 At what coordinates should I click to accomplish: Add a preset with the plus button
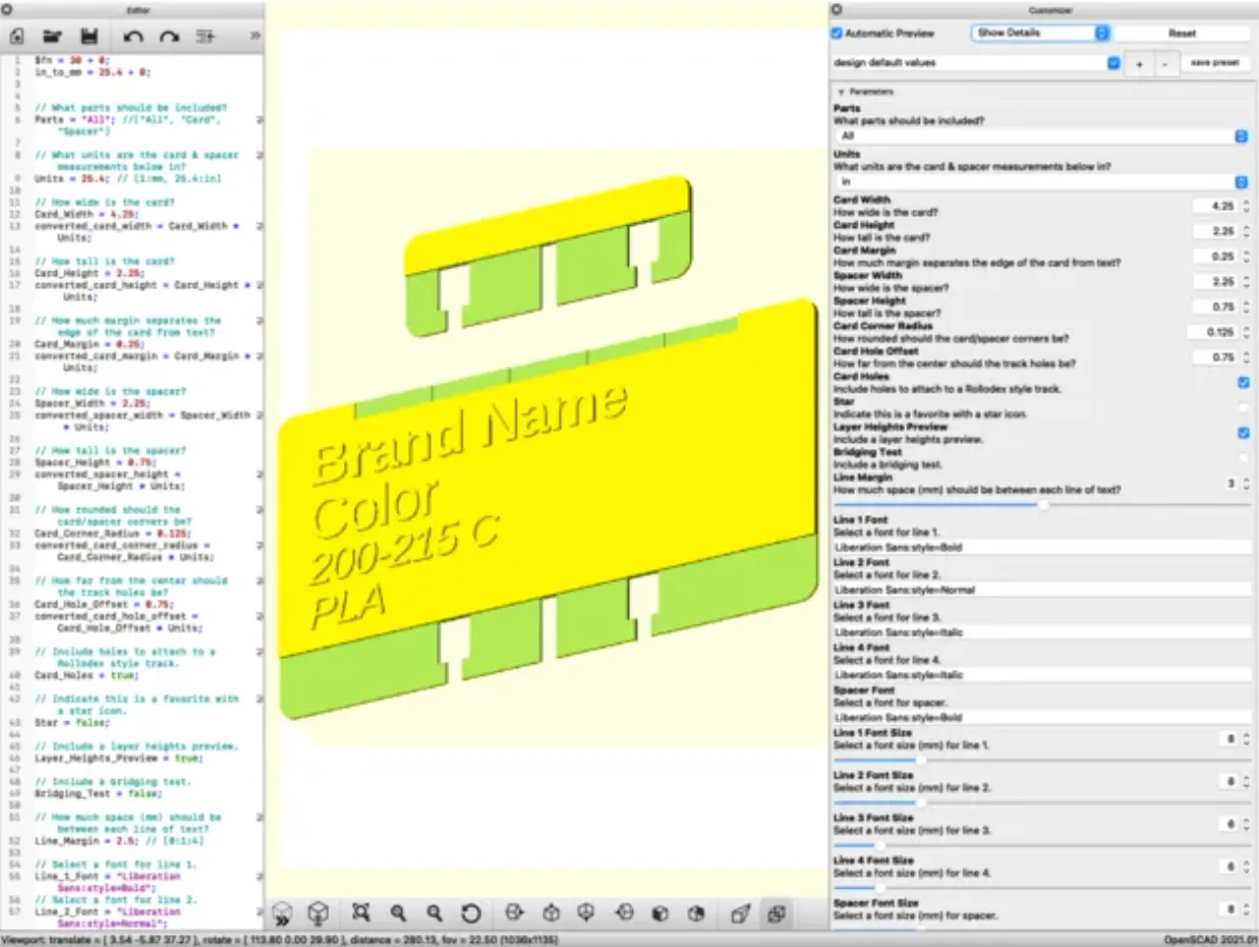click(x=1139, y=62)
